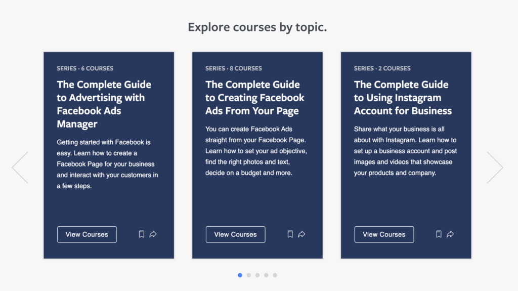Viewport: 518px width, 291px height.
Task: Select the second carousel pagination dot
Action: 249,275
